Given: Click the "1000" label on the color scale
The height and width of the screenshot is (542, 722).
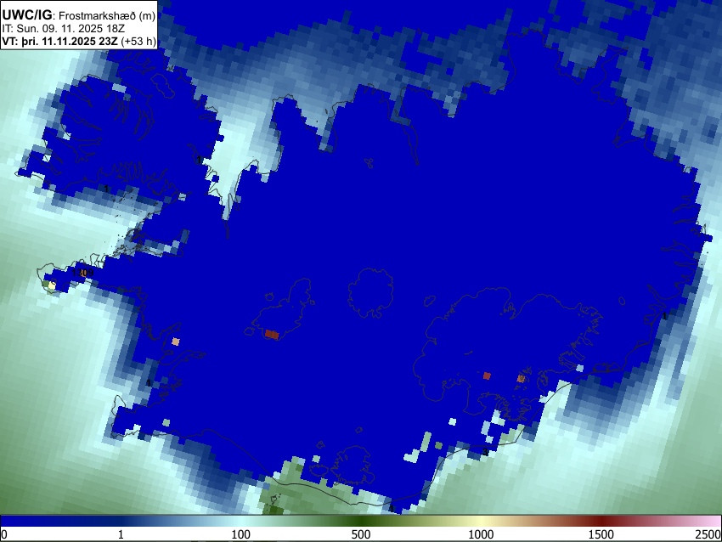Looking at the screenshot, I should pos(481,534).
